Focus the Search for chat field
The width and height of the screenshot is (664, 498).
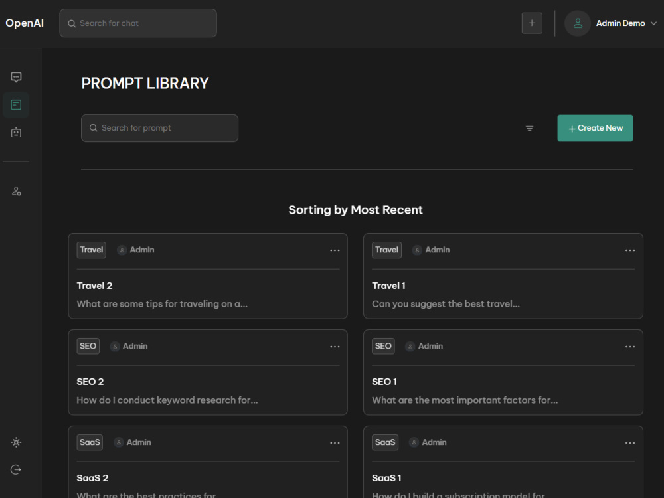tap(138, 23)
